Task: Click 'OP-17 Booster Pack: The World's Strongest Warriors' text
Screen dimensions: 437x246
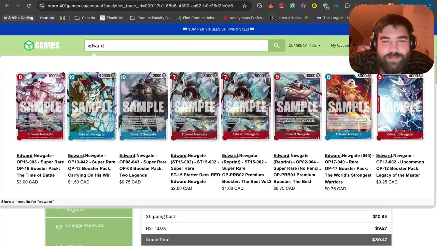Action: coord(348,175)
